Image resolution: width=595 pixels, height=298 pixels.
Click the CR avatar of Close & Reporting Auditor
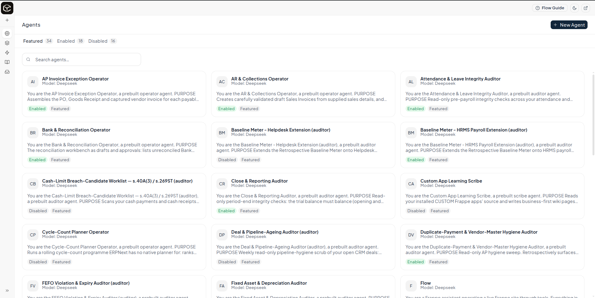[x=222, y=184]
